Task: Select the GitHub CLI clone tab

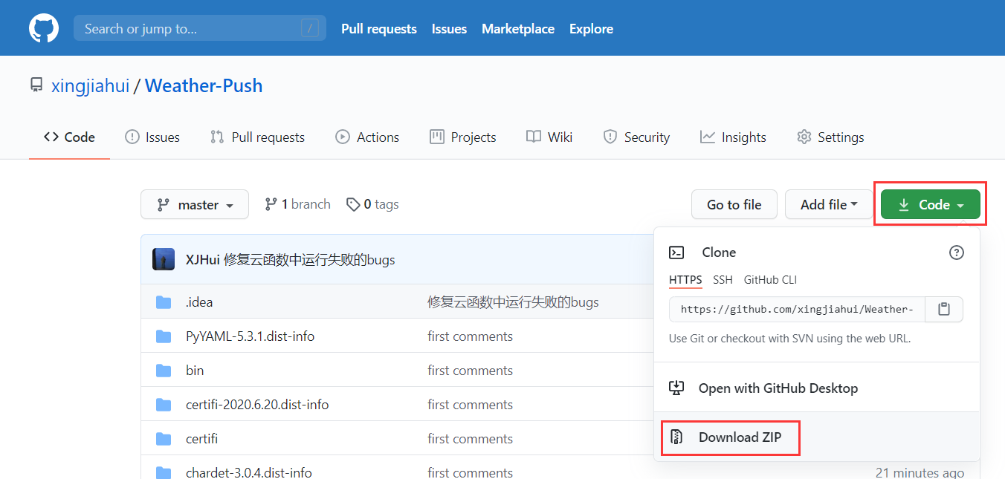Action: 770,280
